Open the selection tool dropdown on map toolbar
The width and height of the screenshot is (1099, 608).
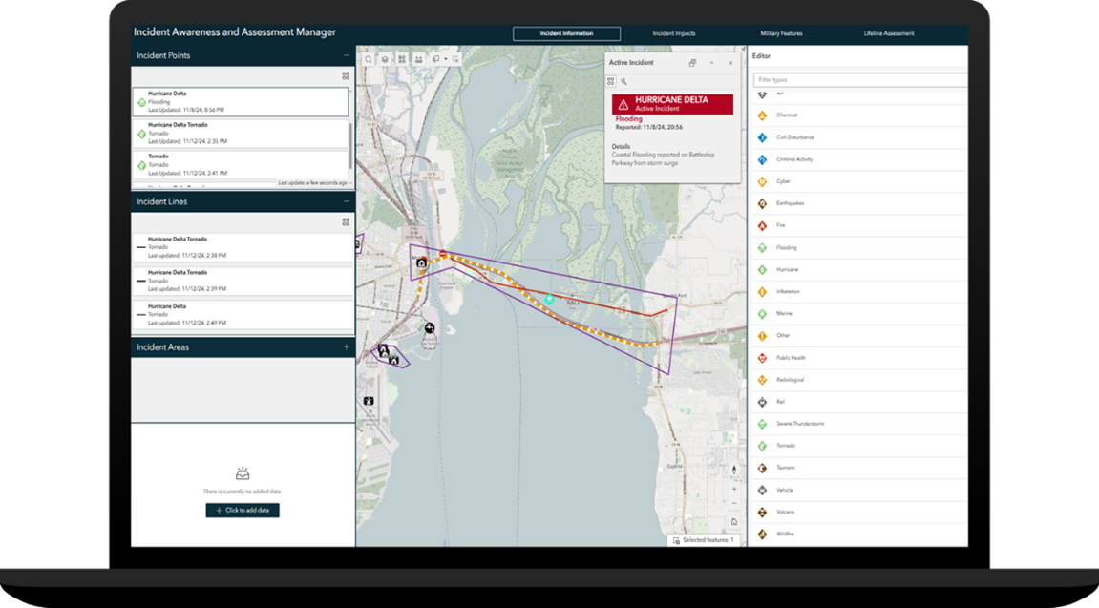tap(445, 59)
